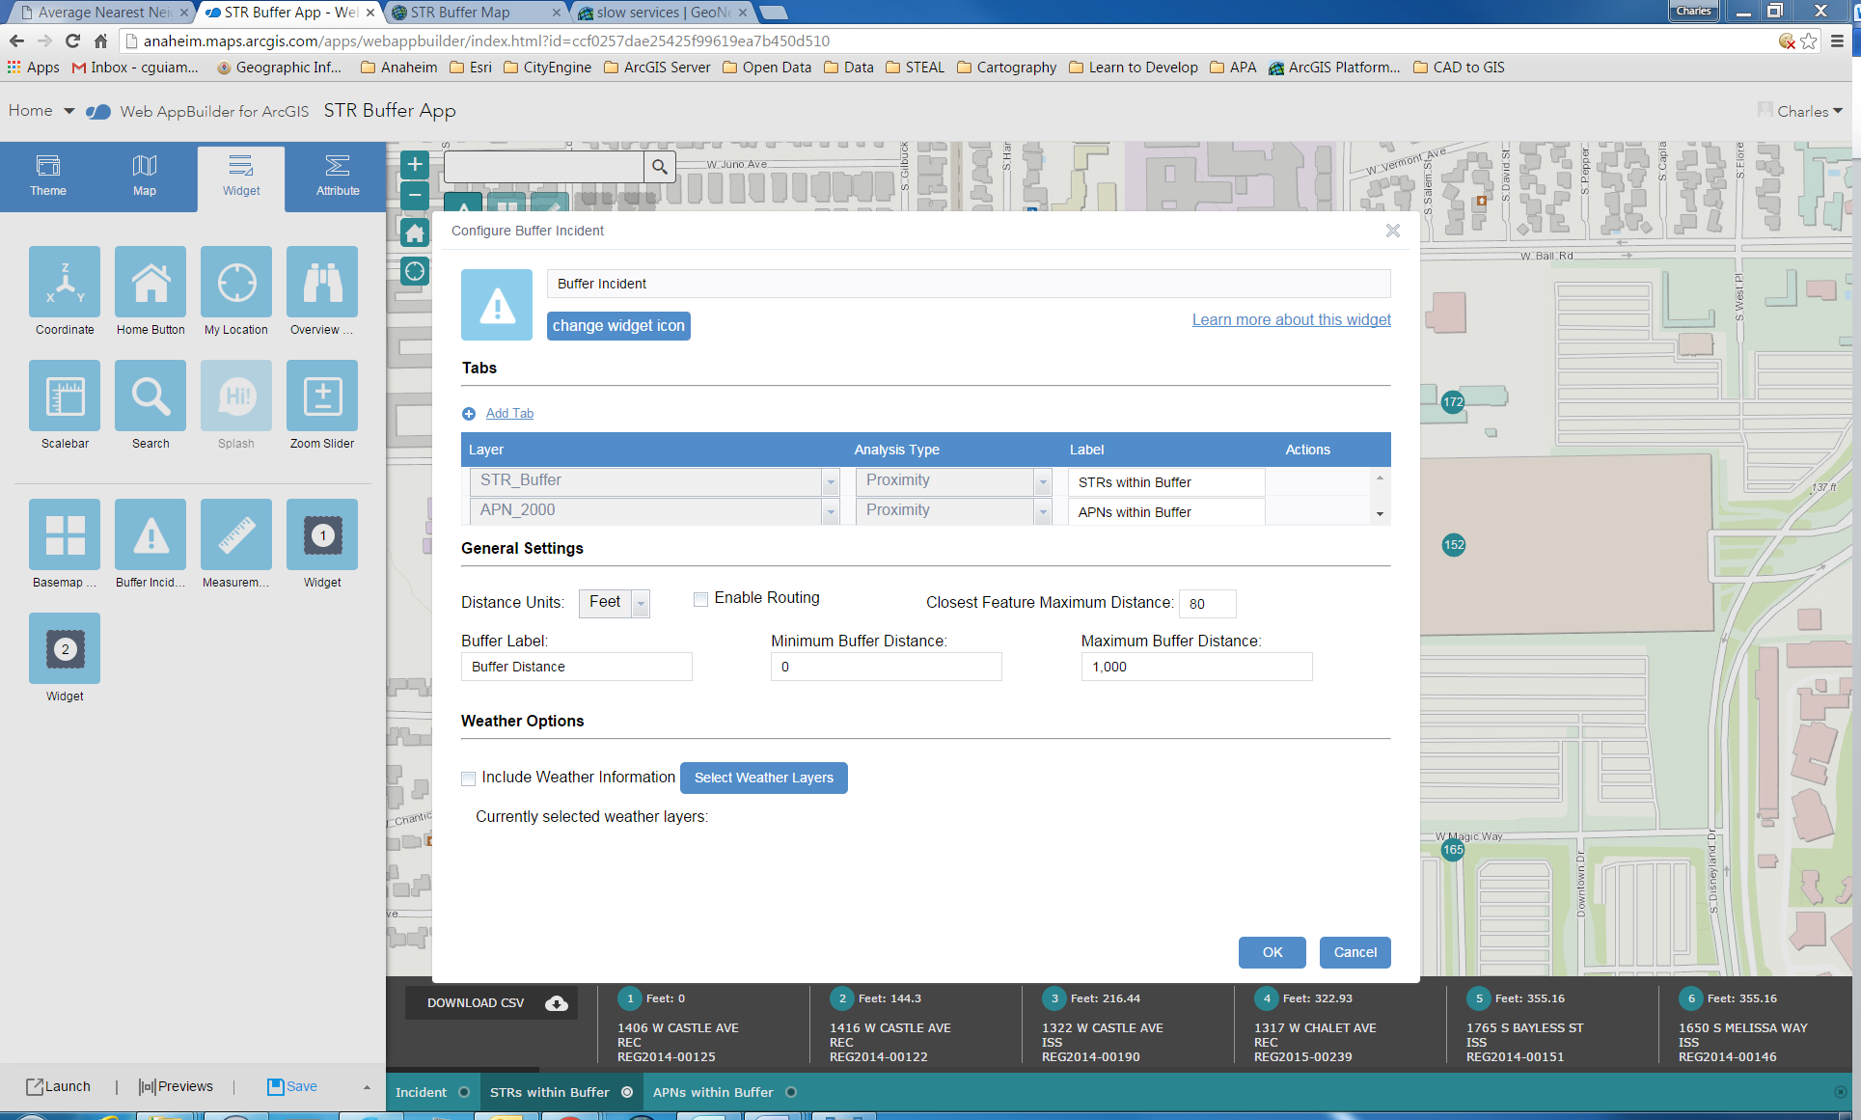The image size is (1861, 1120).
Task: Click the map default extent home button
Action: [x=415, y=232]
